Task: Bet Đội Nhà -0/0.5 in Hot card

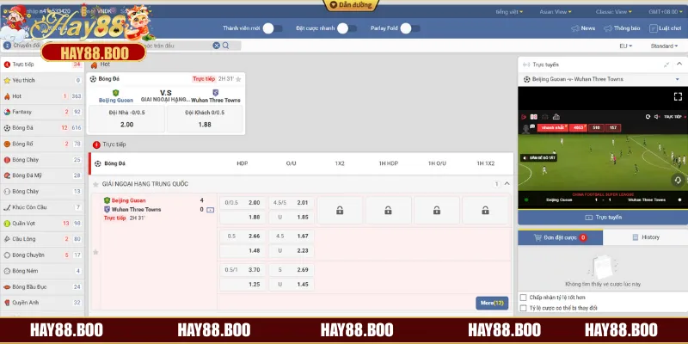Action: (126, 119)
